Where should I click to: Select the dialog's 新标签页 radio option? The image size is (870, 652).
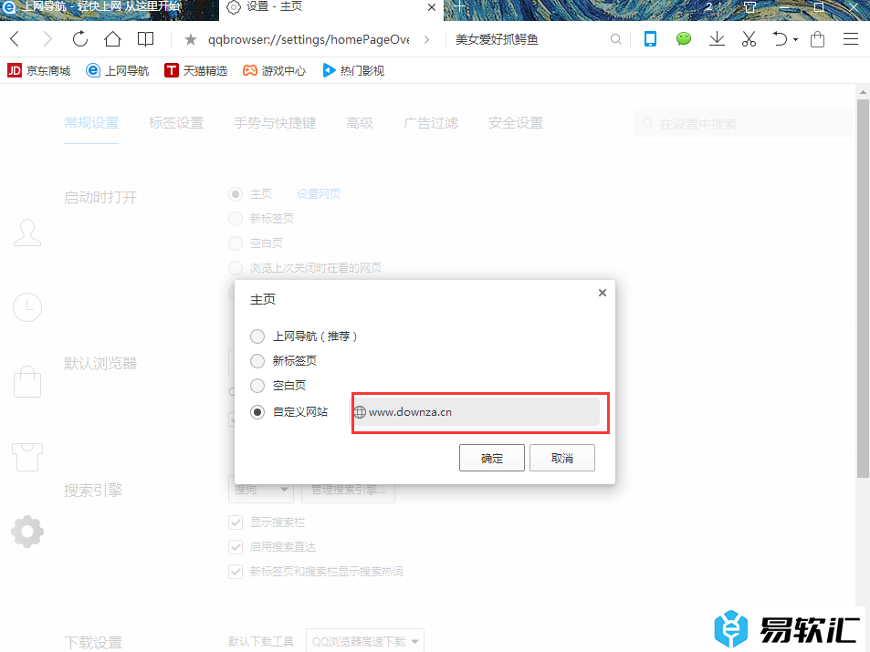257,361
